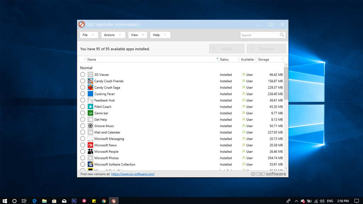Open the Action Center notifications
Screen dimensions: 363x204
point(357,201)
